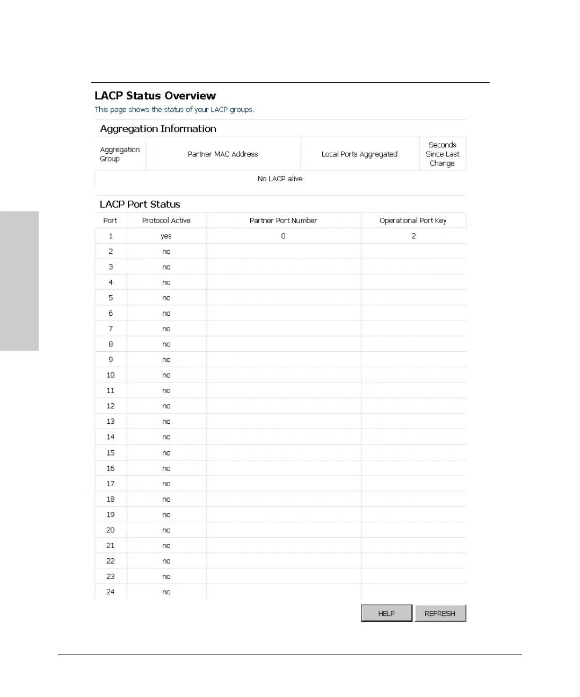
Task: Click the LACP Status Overview heading
Action: pyautogui.click(x=155, y=96)
